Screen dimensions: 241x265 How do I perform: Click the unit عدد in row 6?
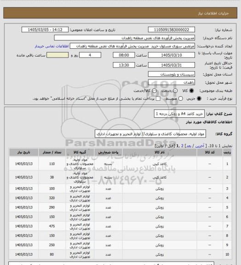pyautogui.click(x=108, y=217)
